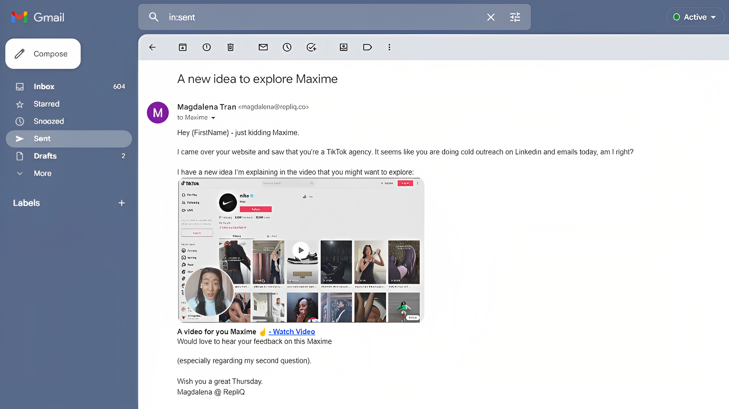Open the Labels tag icon in toolbar
Viewport: 729px width, 409px height.
click(x=367, y=47)
